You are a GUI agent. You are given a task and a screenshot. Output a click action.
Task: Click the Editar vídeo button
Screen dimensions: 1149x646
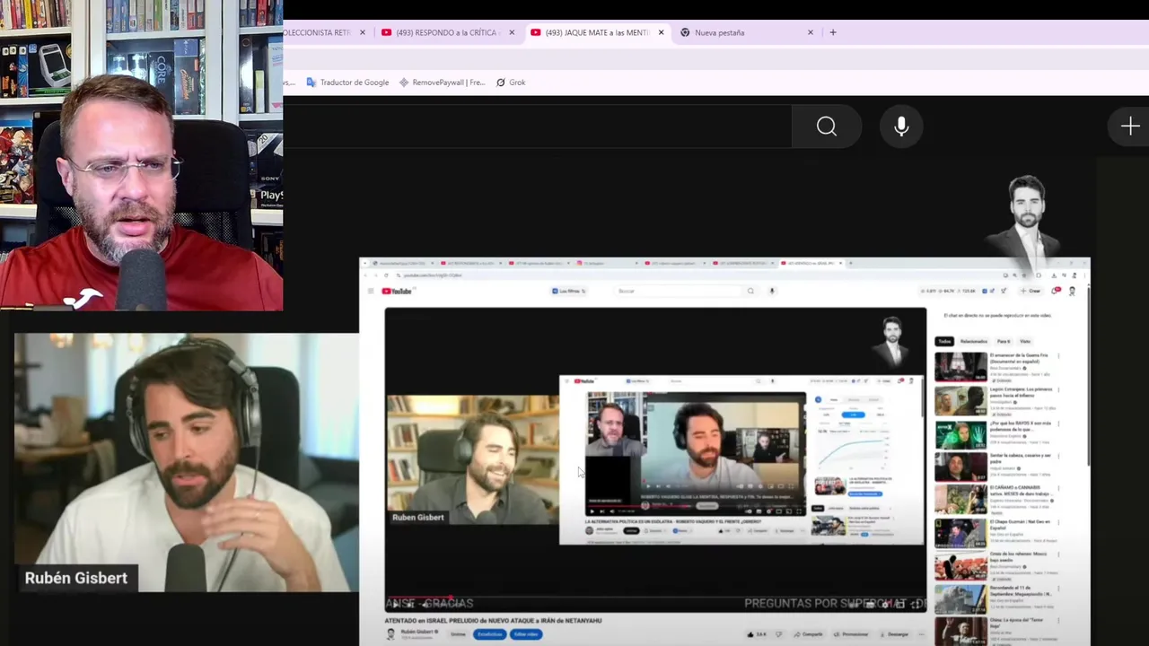point(526,634)
